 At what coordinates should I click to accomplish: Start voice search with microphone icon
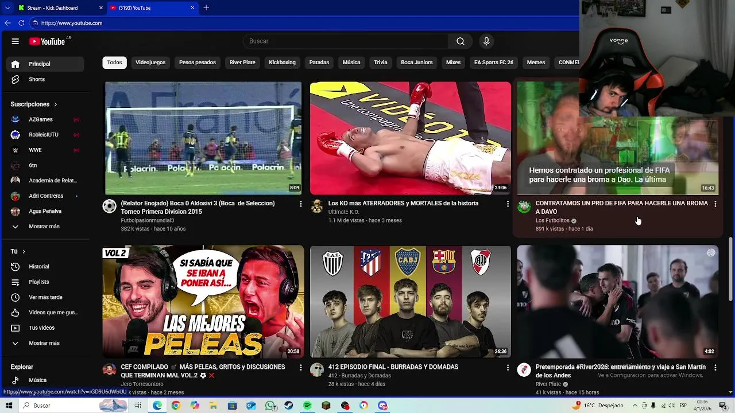(486, 41)
